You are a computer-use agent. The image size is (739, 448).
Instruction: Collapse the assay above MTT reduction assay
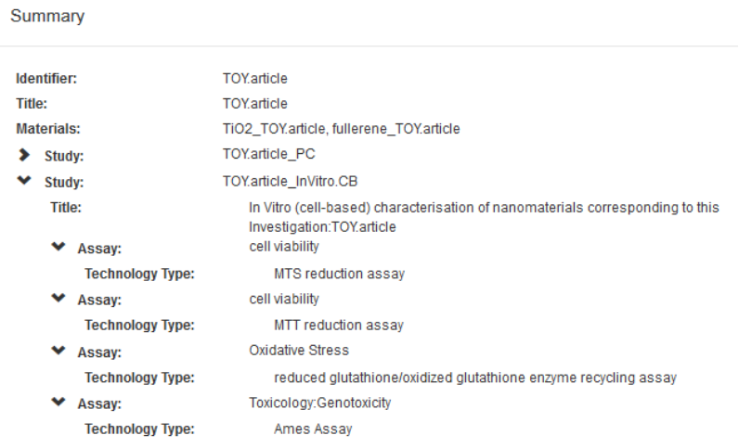(58, 299)
